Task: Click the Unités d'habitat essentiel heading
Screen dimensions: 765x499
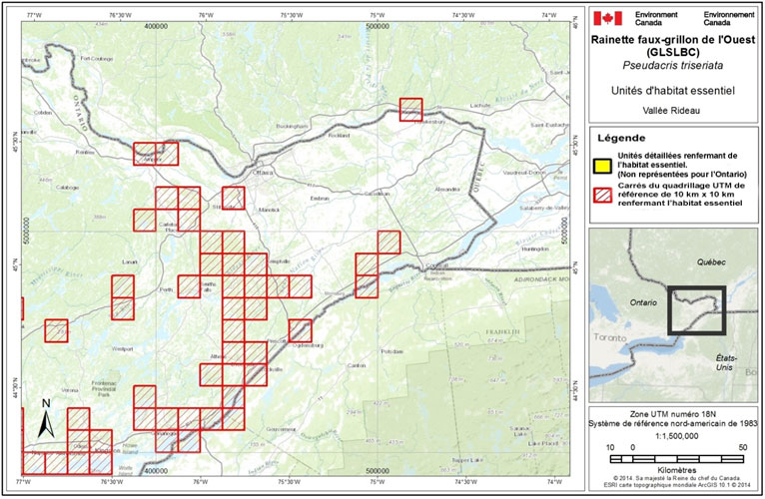Action: pyautogui.click(x=675, y=91)
